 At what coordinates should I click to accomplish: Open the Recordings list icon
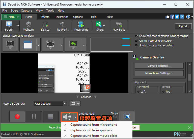81,26
